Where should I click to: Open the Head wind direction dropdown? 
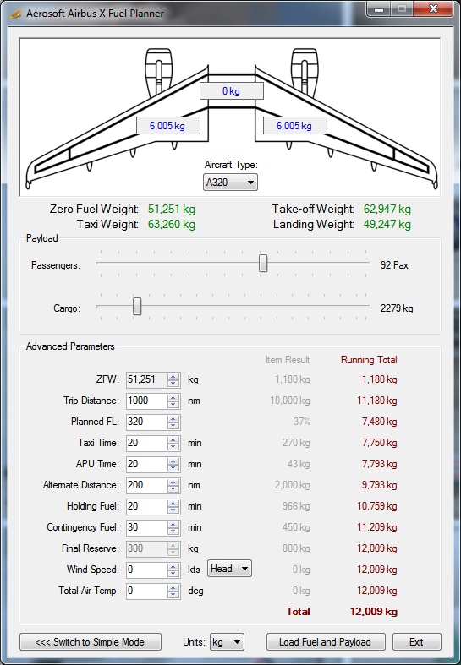coord(229,569)
